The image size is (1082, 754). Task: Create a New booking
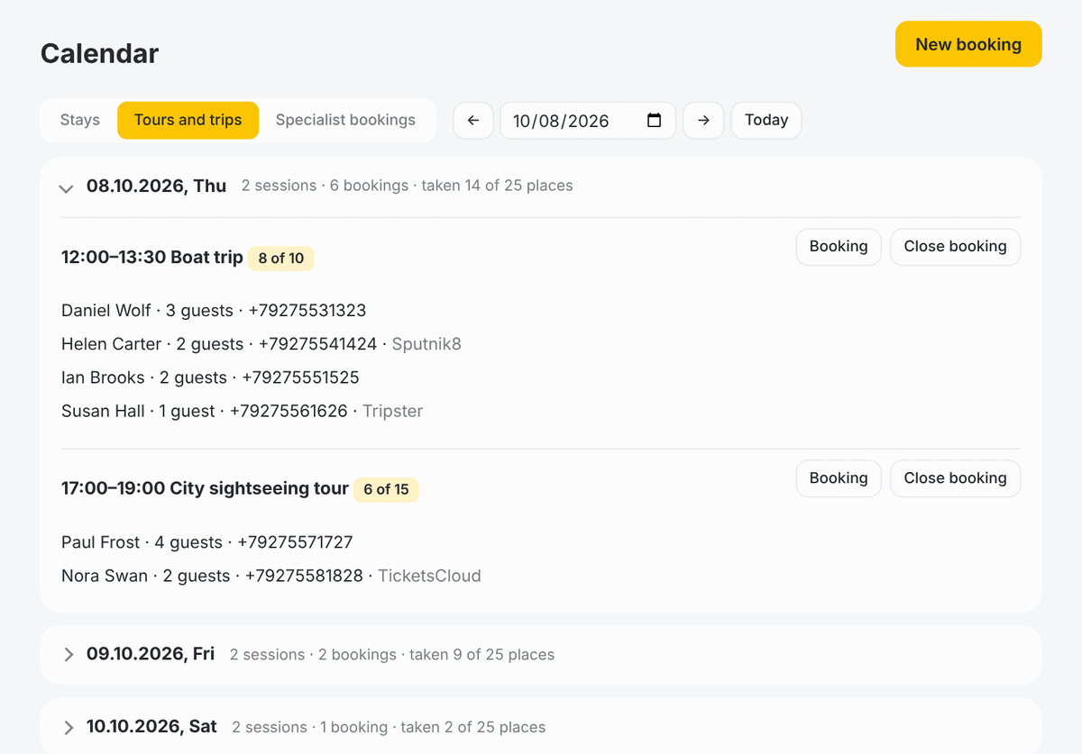click(x=968, y=44)
